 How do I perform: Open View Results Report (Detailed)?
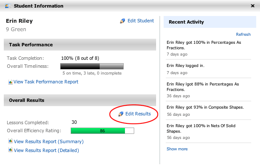(x=46, y=150)
